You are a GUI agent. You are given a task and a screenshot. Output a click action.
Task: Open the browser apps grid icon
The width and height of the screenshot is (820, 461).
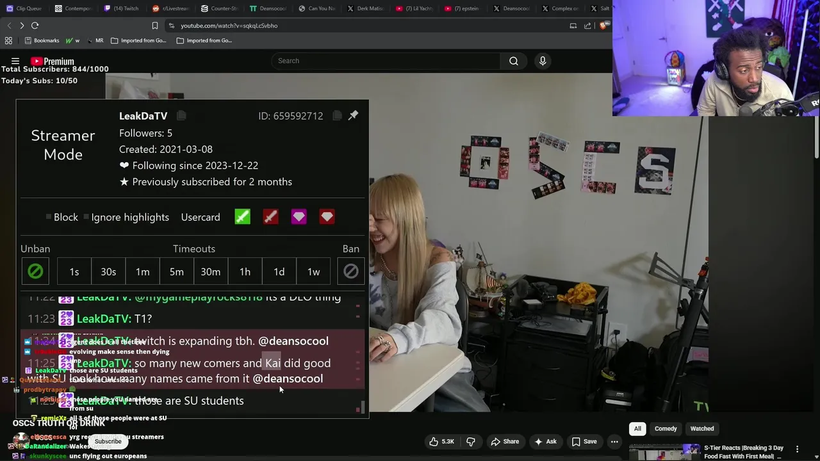[x=8, y=40]
